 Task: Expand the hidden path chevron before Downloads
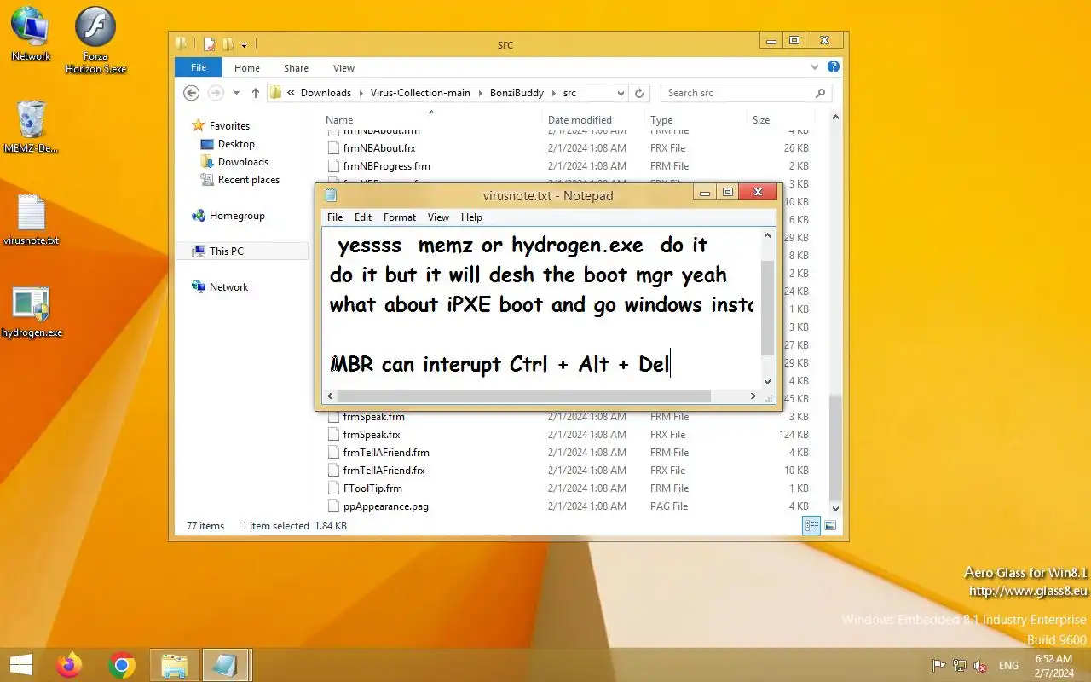292,93
